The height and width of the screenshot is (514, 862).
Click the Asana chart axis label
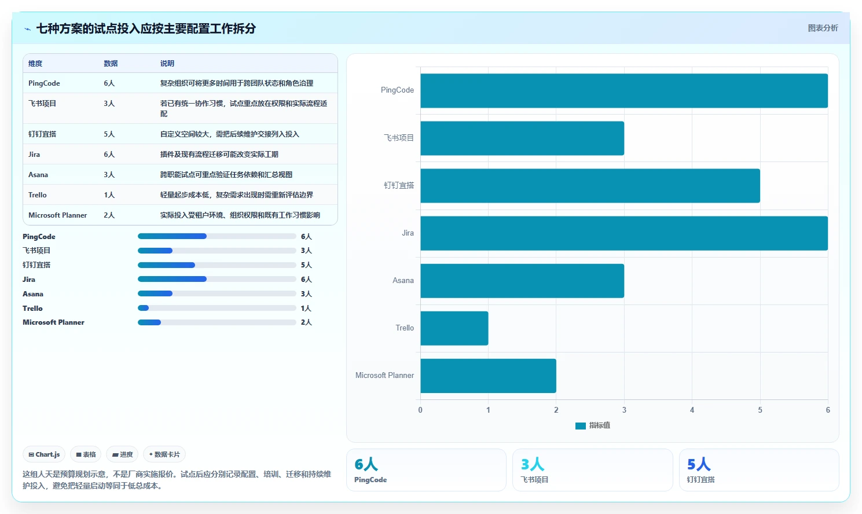tap(403, 281)
